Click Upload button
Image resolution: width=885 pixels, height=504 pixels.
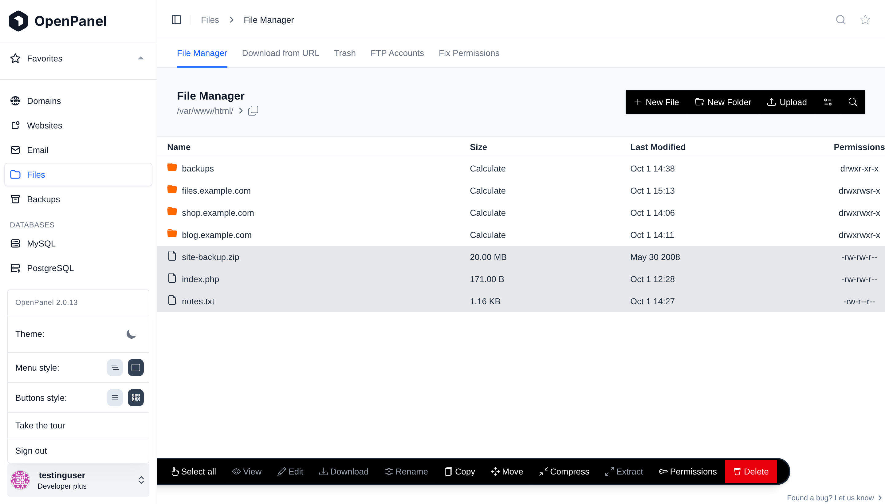click(x=787, y=102)
